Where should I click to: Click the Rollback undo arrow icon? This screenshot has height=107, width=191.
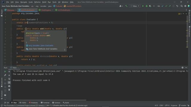[x=177, y=6]
